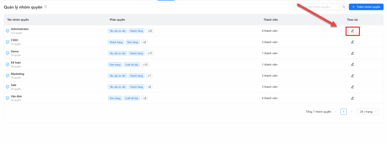This screenshot has height=144, width=387.
Task: Click the Administrator group name
Action: [20, 29]
